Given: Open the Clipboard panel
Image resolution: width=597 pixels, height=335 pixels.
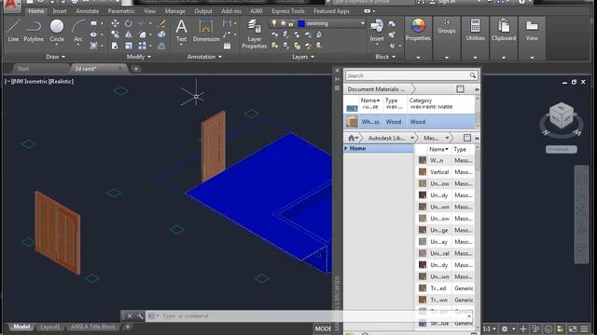Looking at the screenshot, I should point(504,31).
